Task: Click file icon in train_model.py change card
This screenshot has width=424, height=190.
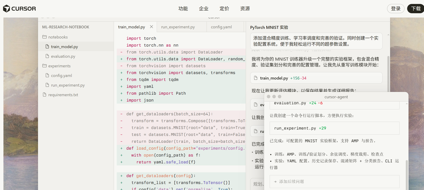Action: (x=255, y=78)
